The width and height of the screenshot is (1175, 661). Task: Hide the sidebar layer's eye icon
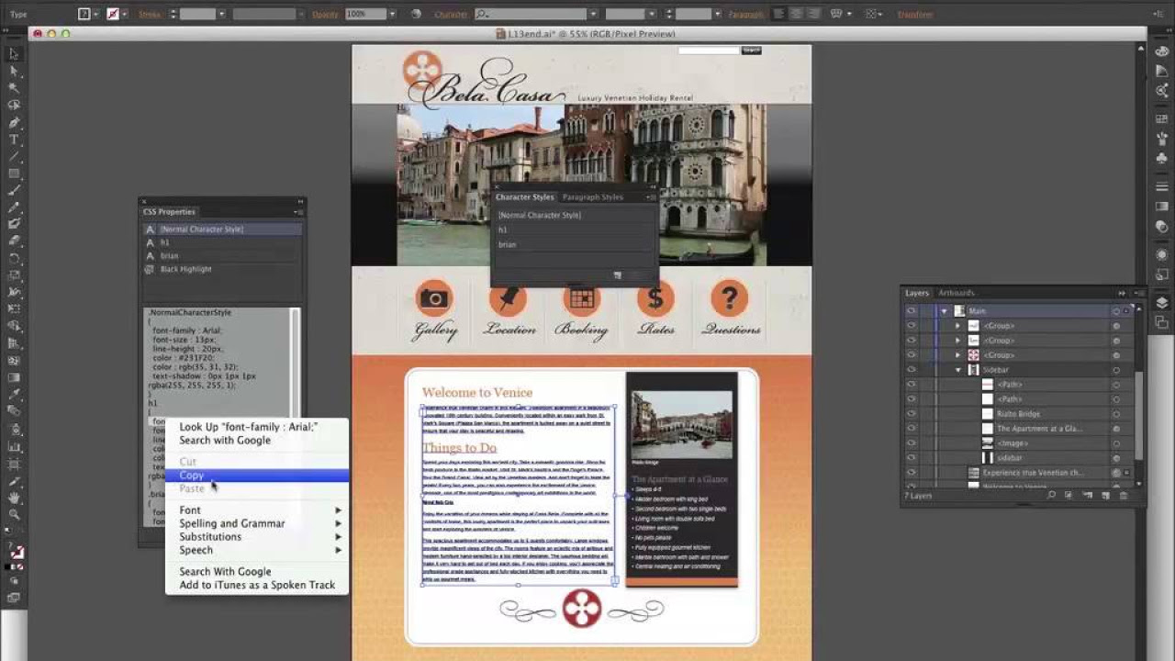pos(912,457)
